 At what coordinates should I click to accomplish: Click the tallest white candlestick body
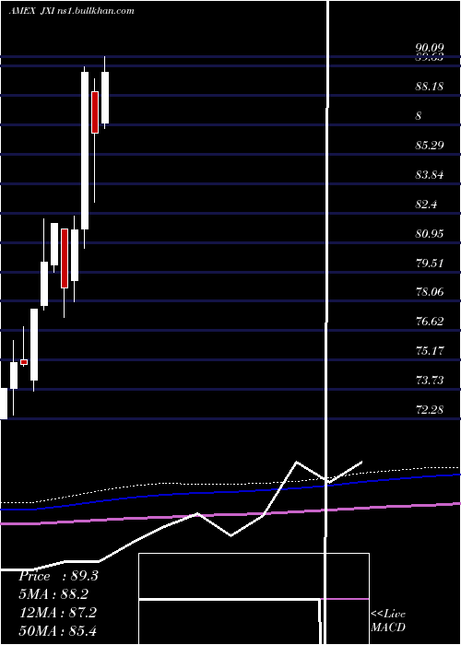(85, 150)
